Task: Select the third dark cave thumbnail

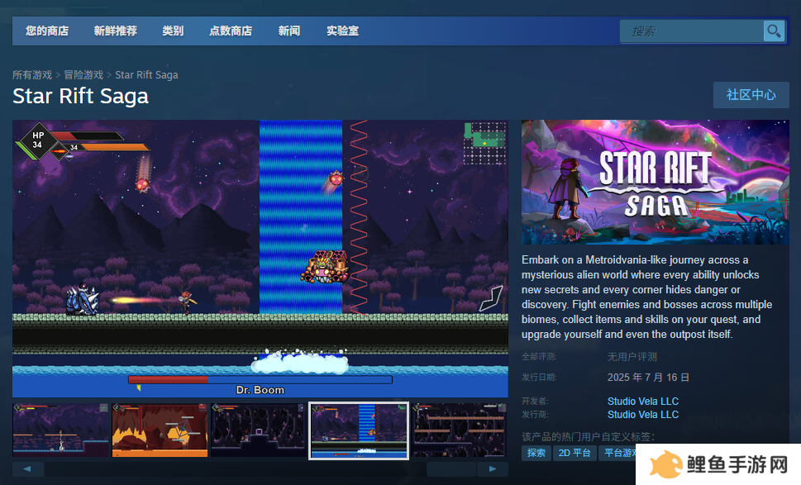Action: coord(259,430)
